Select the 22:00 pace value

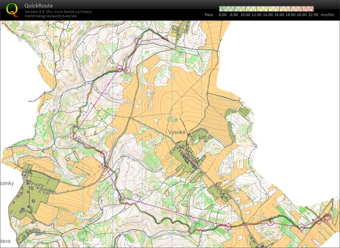[313, 15]
